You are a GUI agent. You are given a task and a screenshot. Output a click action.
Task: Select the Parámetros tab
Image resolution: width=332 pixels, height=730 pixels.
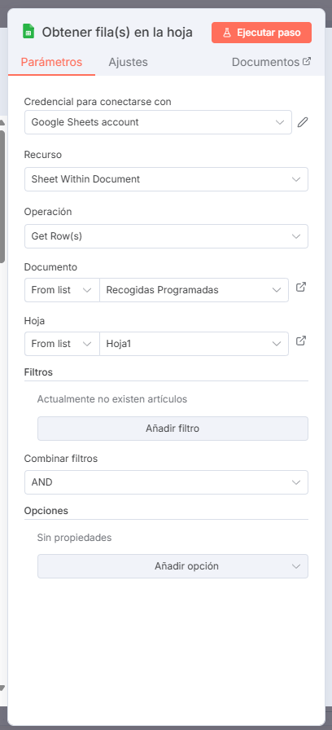[x=51, y=62]
